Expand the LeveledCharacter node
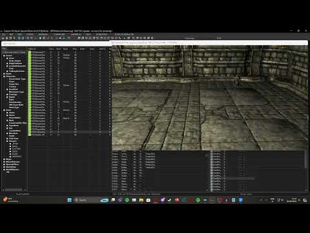Screen dimensions: 310x233 (x=7, y=66)
